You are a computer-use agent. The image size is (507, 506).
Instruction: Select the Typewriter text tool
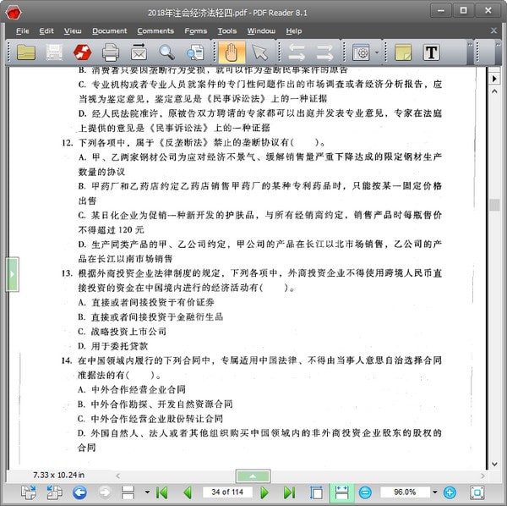(431, 52)
